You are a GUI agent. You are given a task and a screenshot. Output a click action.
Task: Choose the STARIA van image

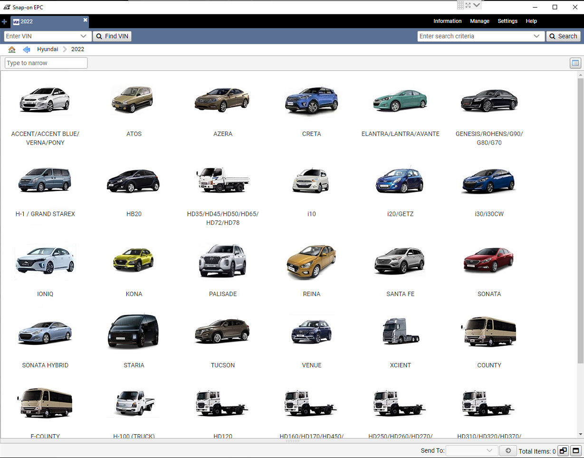[x=134, y=332]
